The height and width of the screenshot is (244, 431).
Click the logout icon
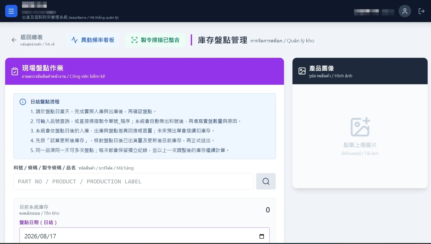[x=421, y=11]
